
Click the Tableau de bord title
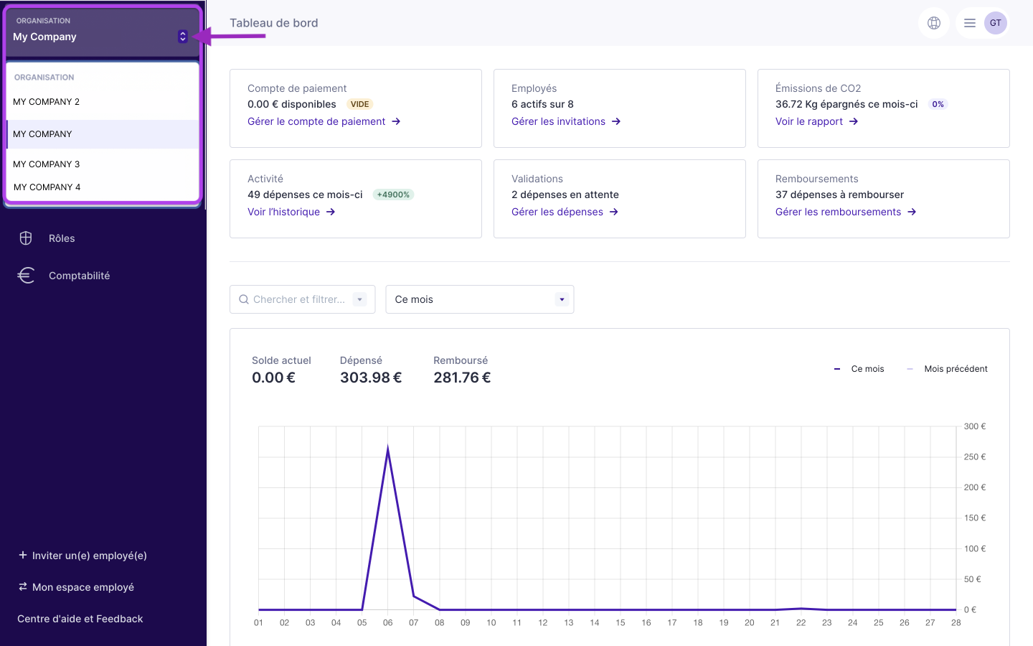pyautogui.click(x=274, y=23)
